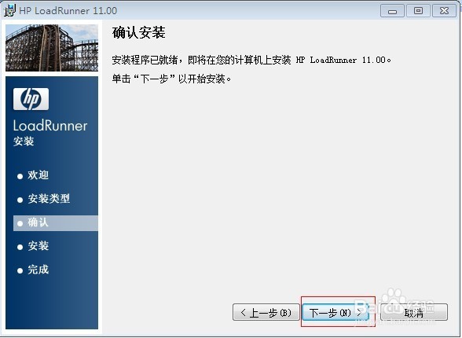Go back with 上一步(B) button
The height and width of the screenshot is (338, 462).
click(x=266, y=312)
